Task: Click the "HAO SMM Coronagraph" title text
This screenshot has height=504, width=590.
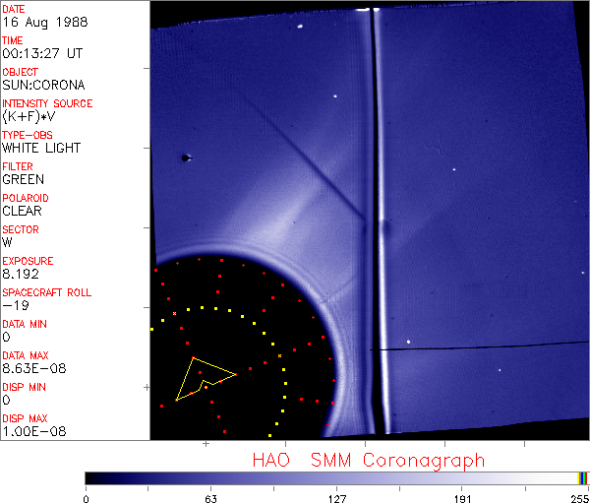Action: [369, 460]
